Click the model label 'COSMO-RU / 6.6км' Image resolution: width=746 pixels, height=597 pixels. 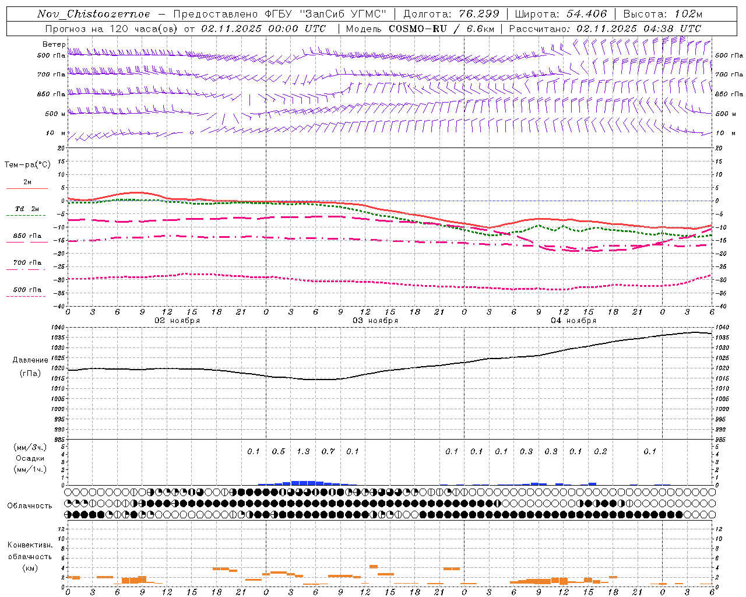pos(442,29)
